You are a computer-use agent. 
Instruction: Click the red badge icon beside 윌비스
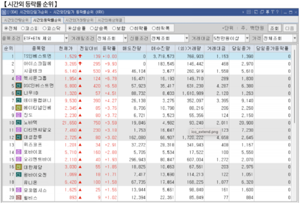(x=18, y=197)
